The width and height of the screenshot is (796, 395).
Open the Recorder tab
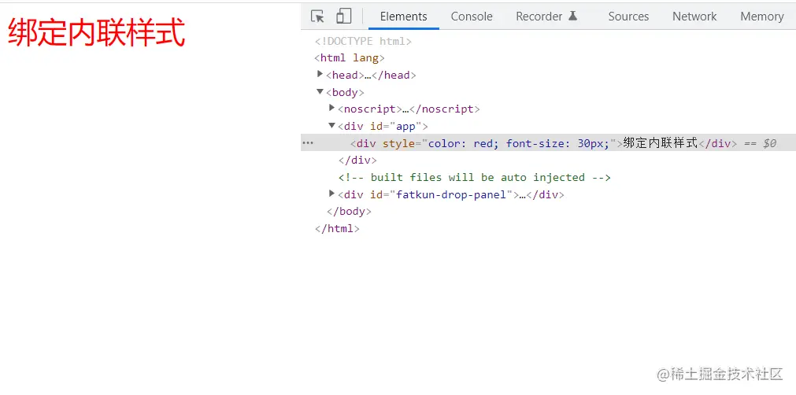539,17
